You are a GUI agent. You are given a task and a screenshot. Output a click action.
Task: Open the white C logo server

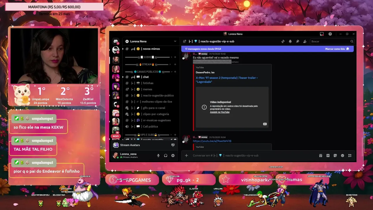click(116, 104)
